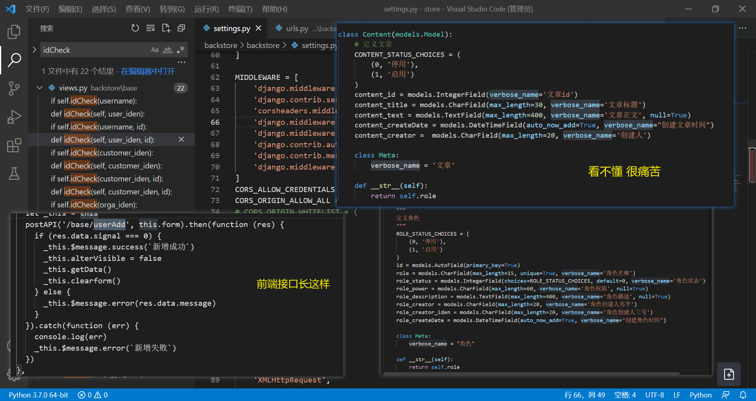Click Python 3.7.0 64-bit interpreter selector
756x401 pixels.
(39, 395)
